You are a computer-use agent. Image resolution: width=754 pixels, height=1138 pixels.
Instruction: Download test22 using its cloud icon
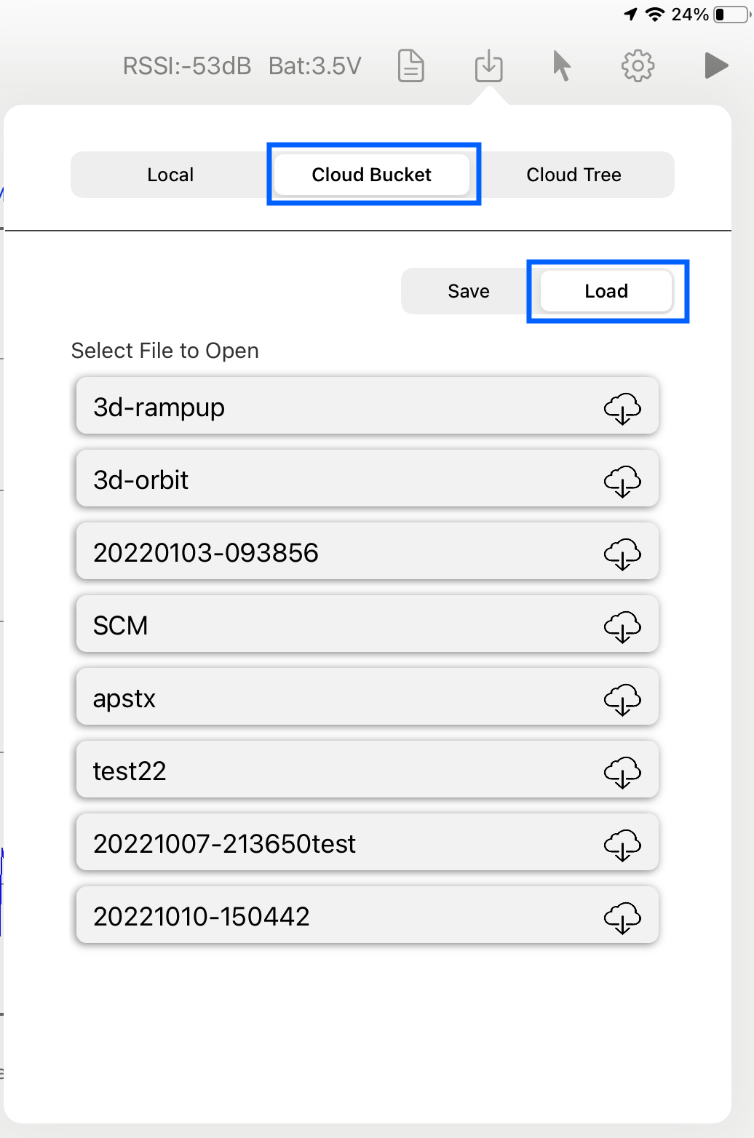pos(622,771)
